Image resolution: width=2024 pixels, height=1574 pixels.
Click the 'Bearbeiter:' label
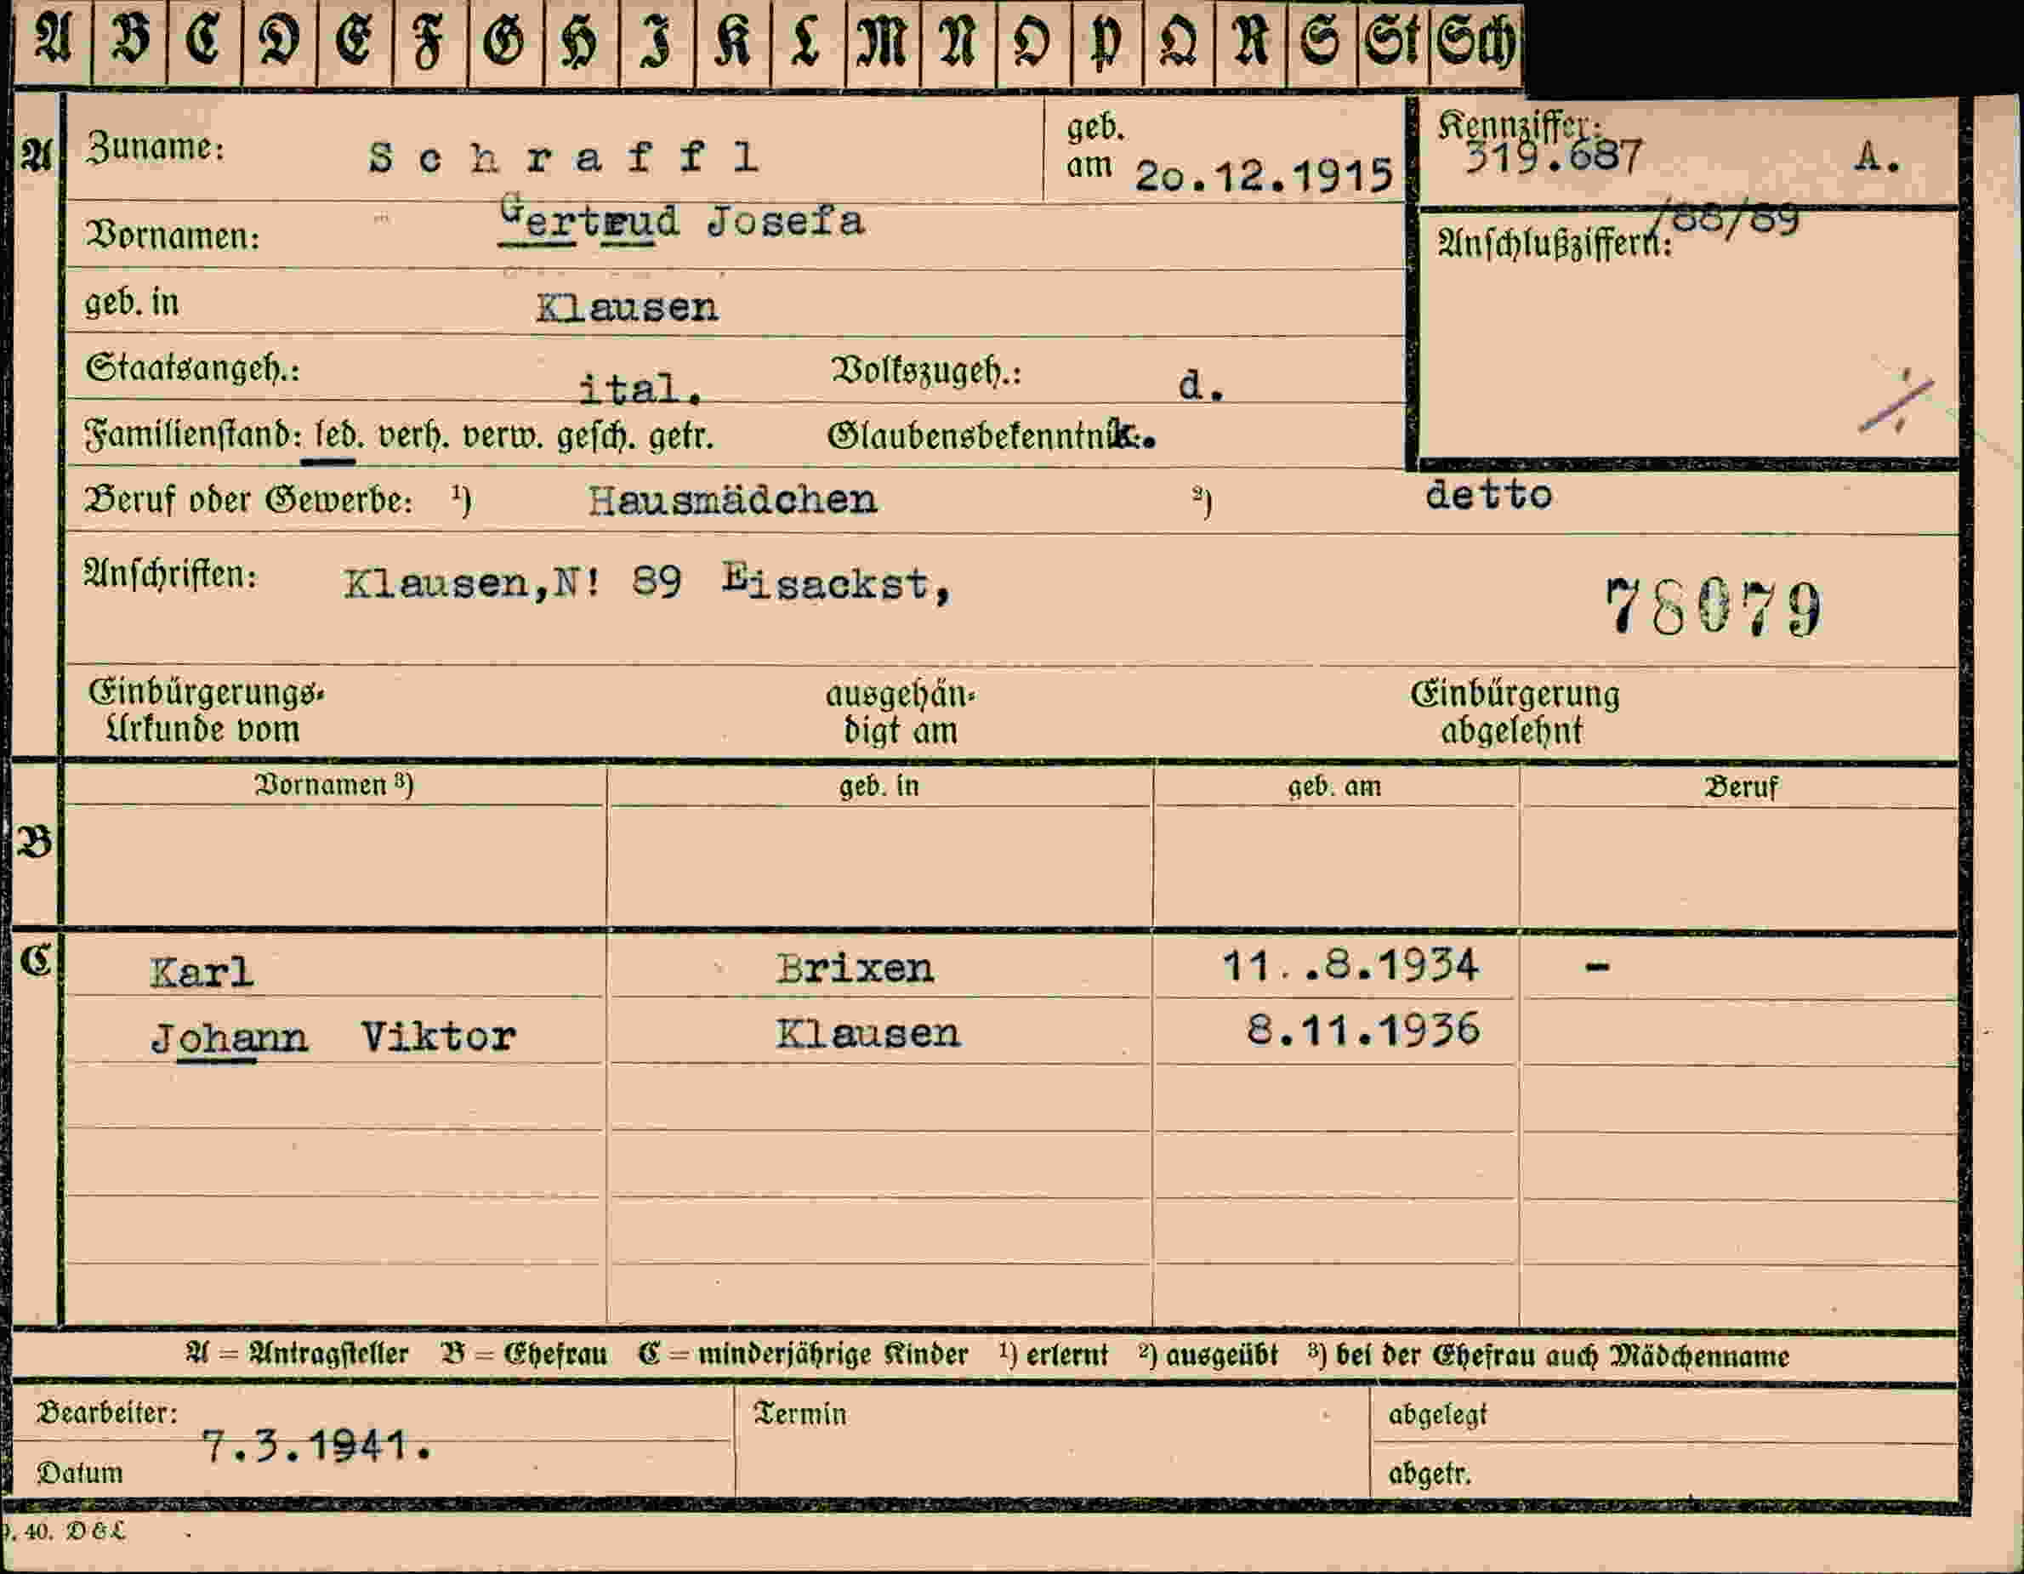pyautogui.click(x=106, y=1414)
